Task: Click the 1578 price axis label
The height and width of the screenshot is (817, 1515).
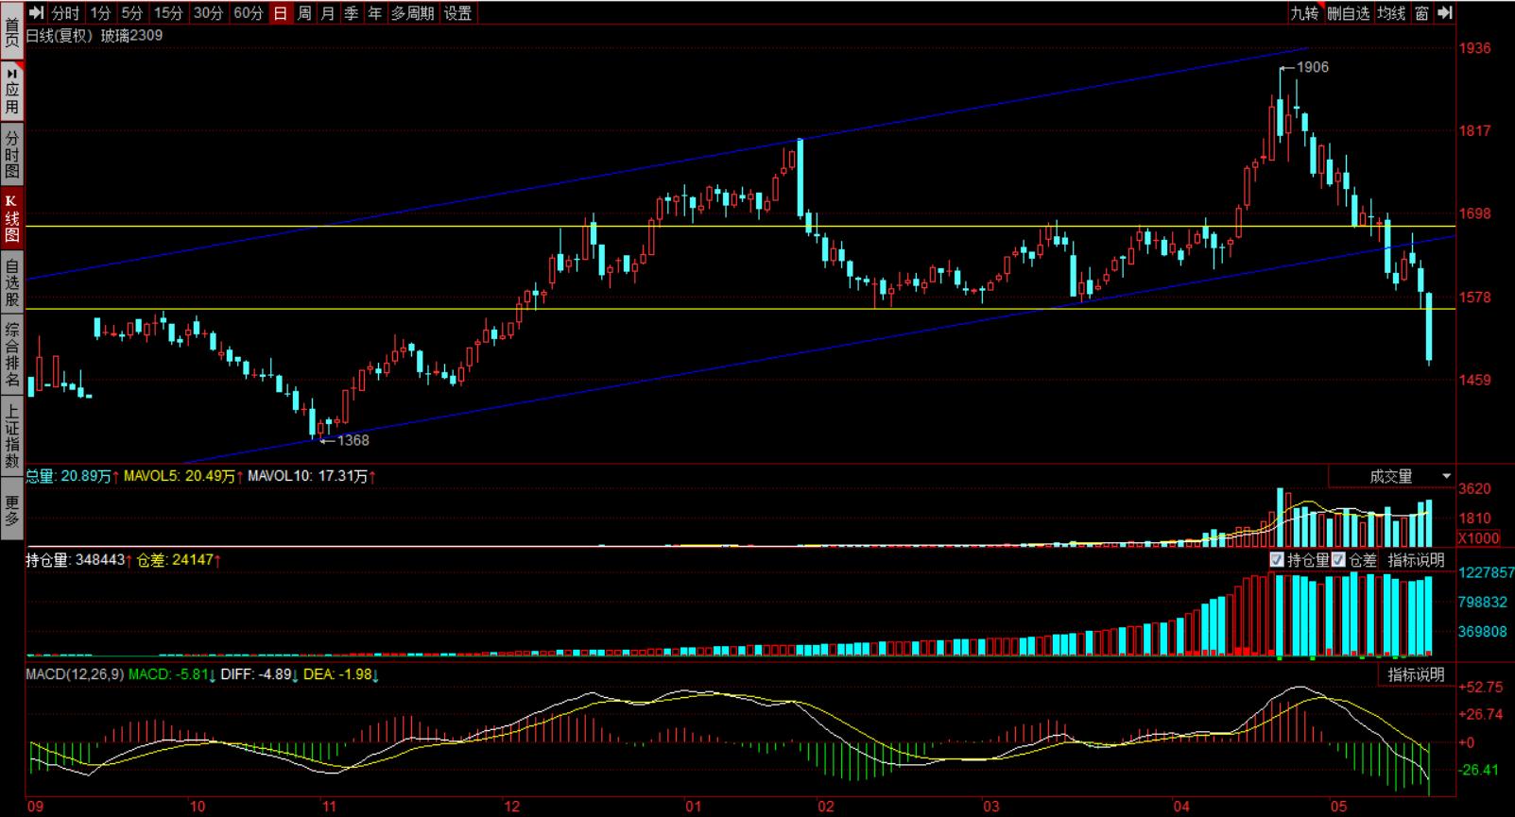Action: (1475, 298)
